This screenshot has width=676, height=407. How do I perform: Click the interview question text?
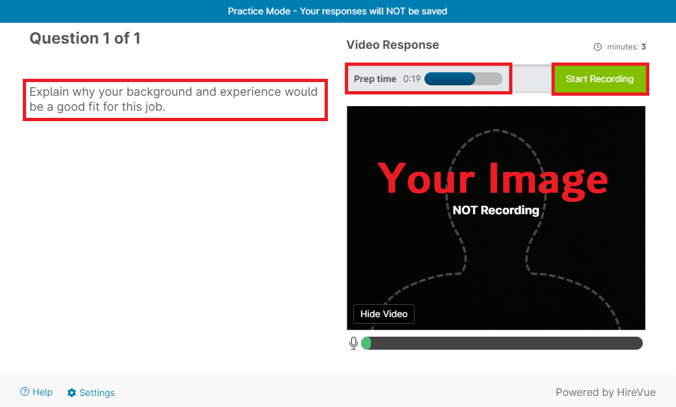tap(173, 99)
